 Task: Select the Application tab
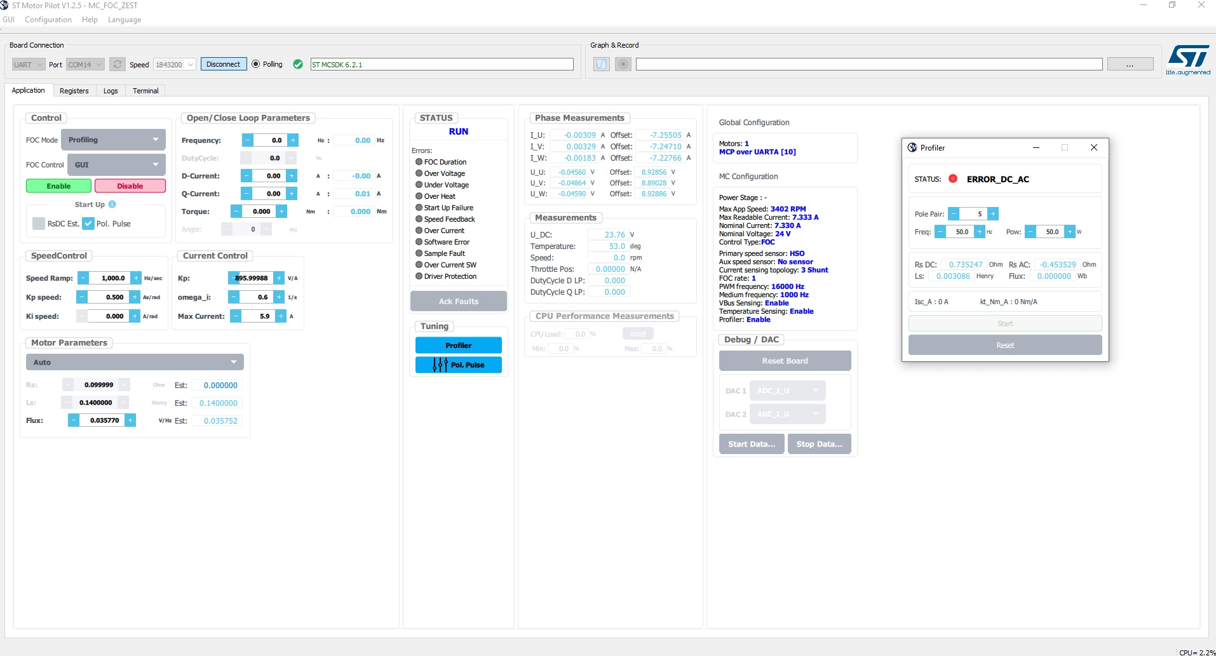(x=29, y=90)
